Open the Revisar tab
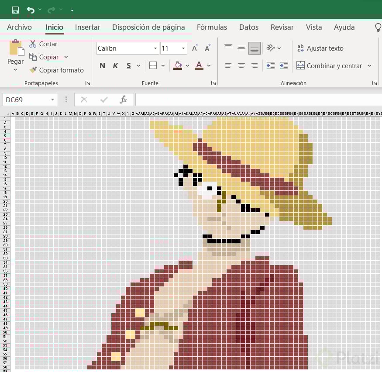382x372 pixels. point(282,27)
